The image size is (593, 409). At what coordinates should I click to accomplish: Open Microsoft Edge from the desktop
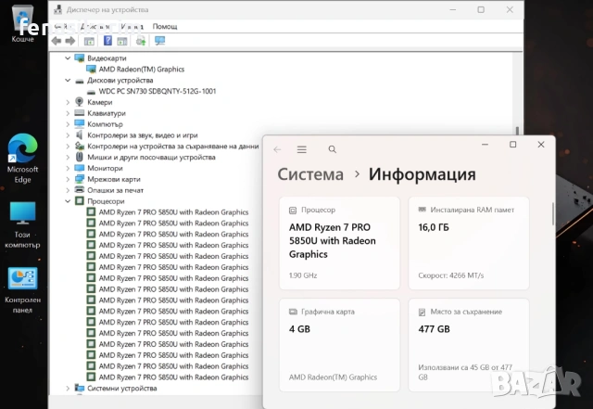coord(22,159)
